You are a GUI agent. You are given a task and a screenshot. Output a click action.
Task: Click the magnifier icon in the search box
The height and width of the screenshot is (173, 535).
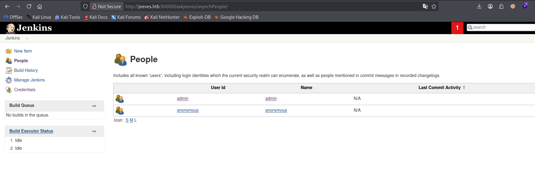(x=470, y=27)
